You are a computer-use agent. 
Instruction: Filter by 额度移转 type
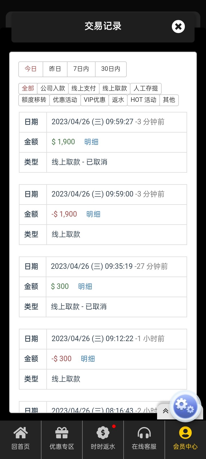click(x=34, y=100)
